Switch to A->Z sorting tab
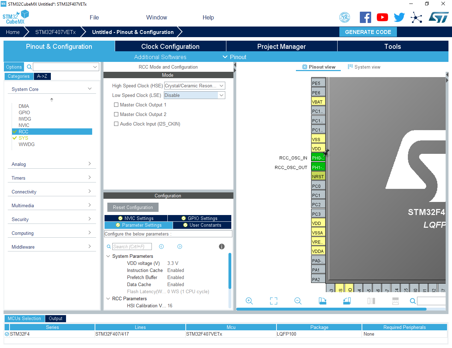The image size is (452, 348). [42, 76]
